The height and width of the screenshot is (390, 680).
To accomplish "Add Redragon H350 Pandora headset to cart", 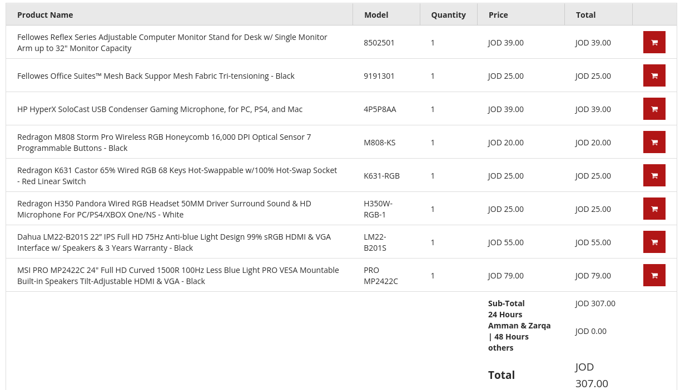I will click(x=654, y=209).
